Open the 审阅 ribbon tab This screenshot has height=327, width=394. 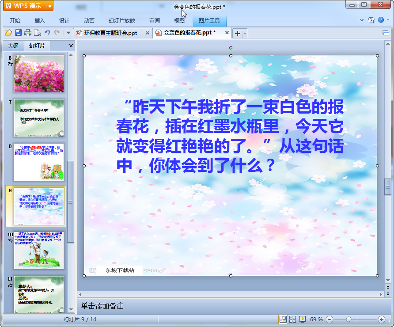click(x=155, y=21)
